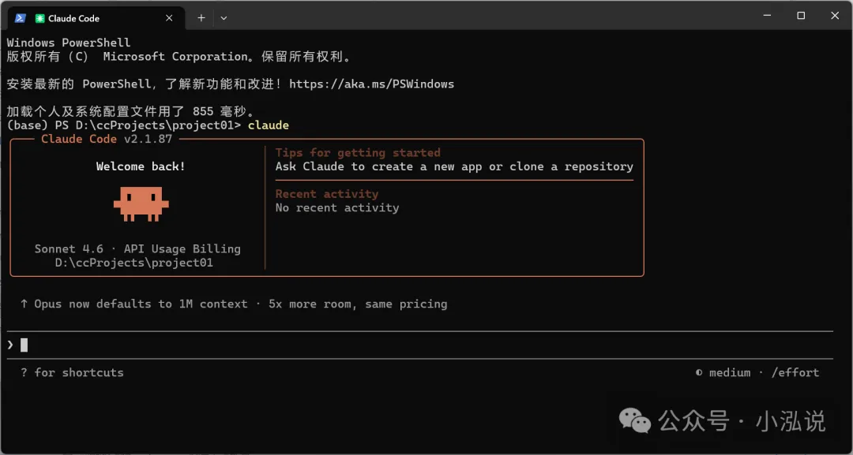Viewport: 853px width, 455px height.
Task: Click the PowerShell icon in the tab
Action: [21, 17]
